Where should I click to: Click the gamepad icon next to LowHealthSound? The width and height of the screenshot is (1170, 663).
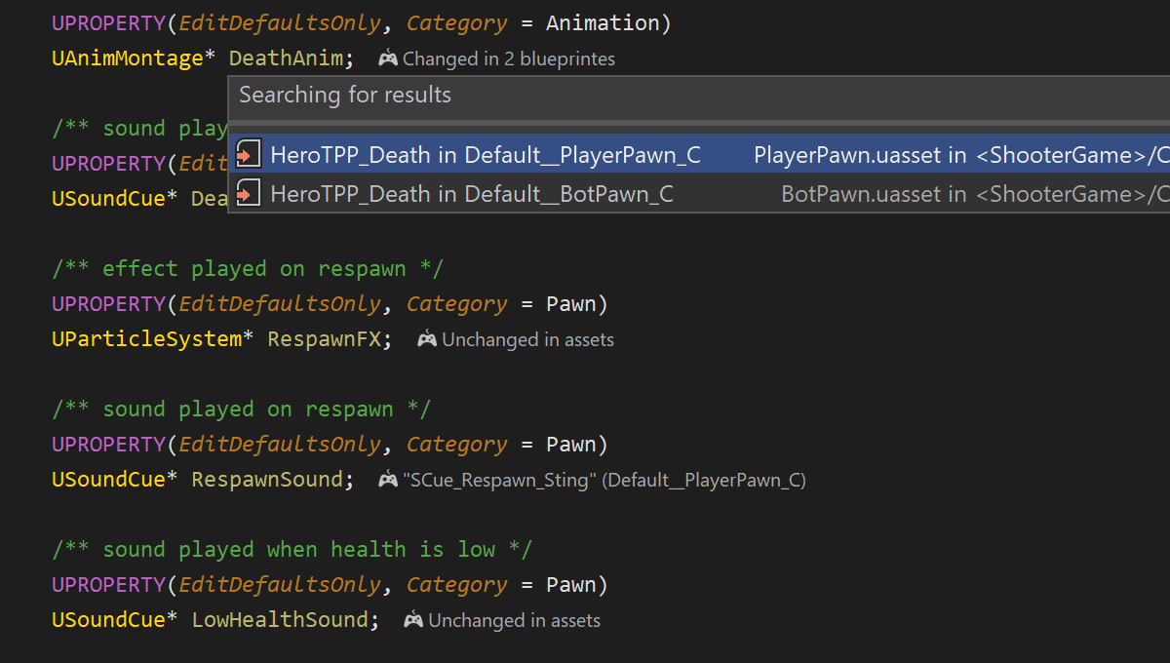click(412, 620)
